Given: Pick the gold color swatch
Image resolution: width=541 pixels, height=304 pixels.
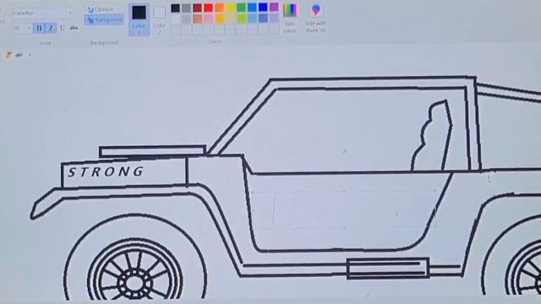Looking at the screenshot, I should (x=220, y=19).
